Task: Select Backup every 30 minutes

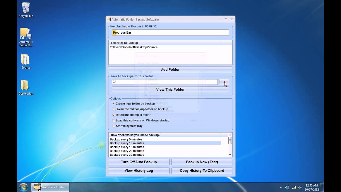Action: [x=165, y=155]
